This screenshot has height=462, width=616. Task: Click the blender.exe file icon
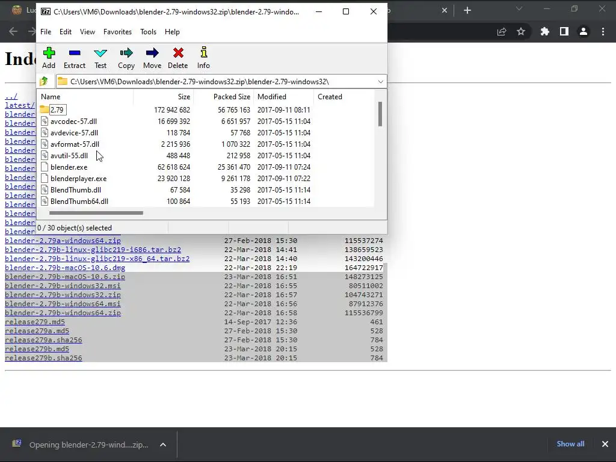pyautogui.click(x=45, y=167)
